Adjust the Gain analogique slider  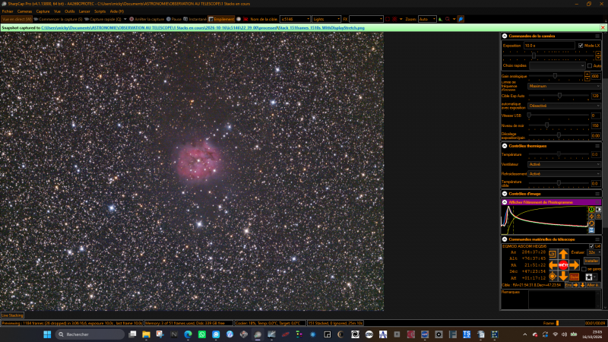click(x=556, y=76)
